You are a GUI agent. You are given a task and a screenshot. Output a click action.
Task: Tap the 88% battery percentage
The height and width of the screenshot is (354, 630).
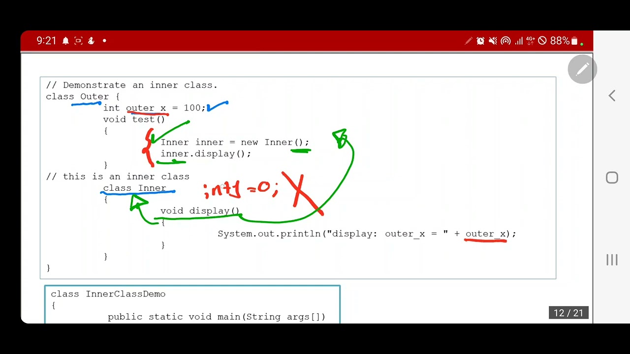[x=560, y=41]
